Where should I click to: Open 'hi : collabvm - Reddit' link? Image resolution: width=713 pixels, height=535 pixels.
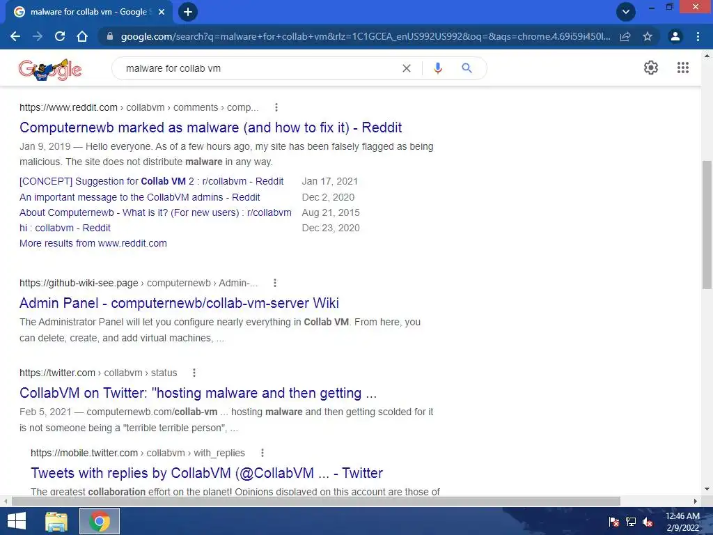tap(65, 228)
